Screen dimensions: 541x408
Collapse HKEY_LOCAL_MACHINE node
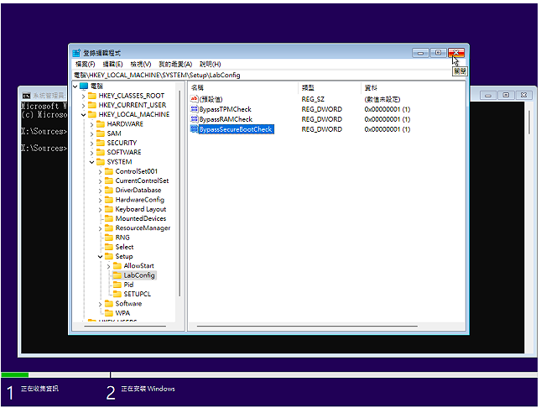pos(83,115)
